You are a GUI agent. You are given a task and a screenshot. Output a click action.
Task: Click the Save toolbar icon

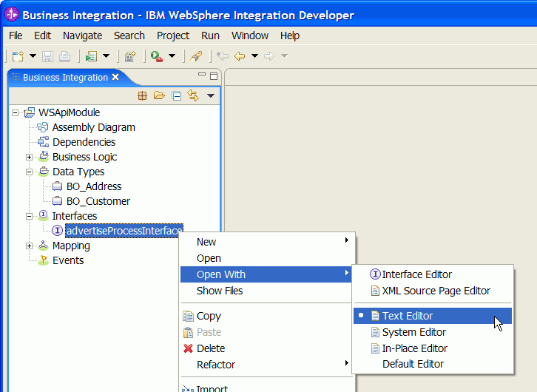click(47, 56)
